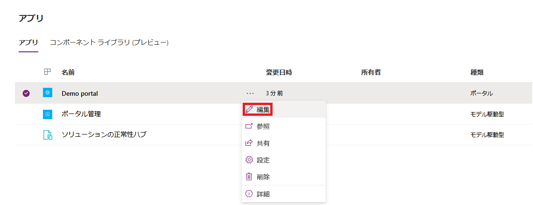Select the アプリ tab

tap(28, 43)
